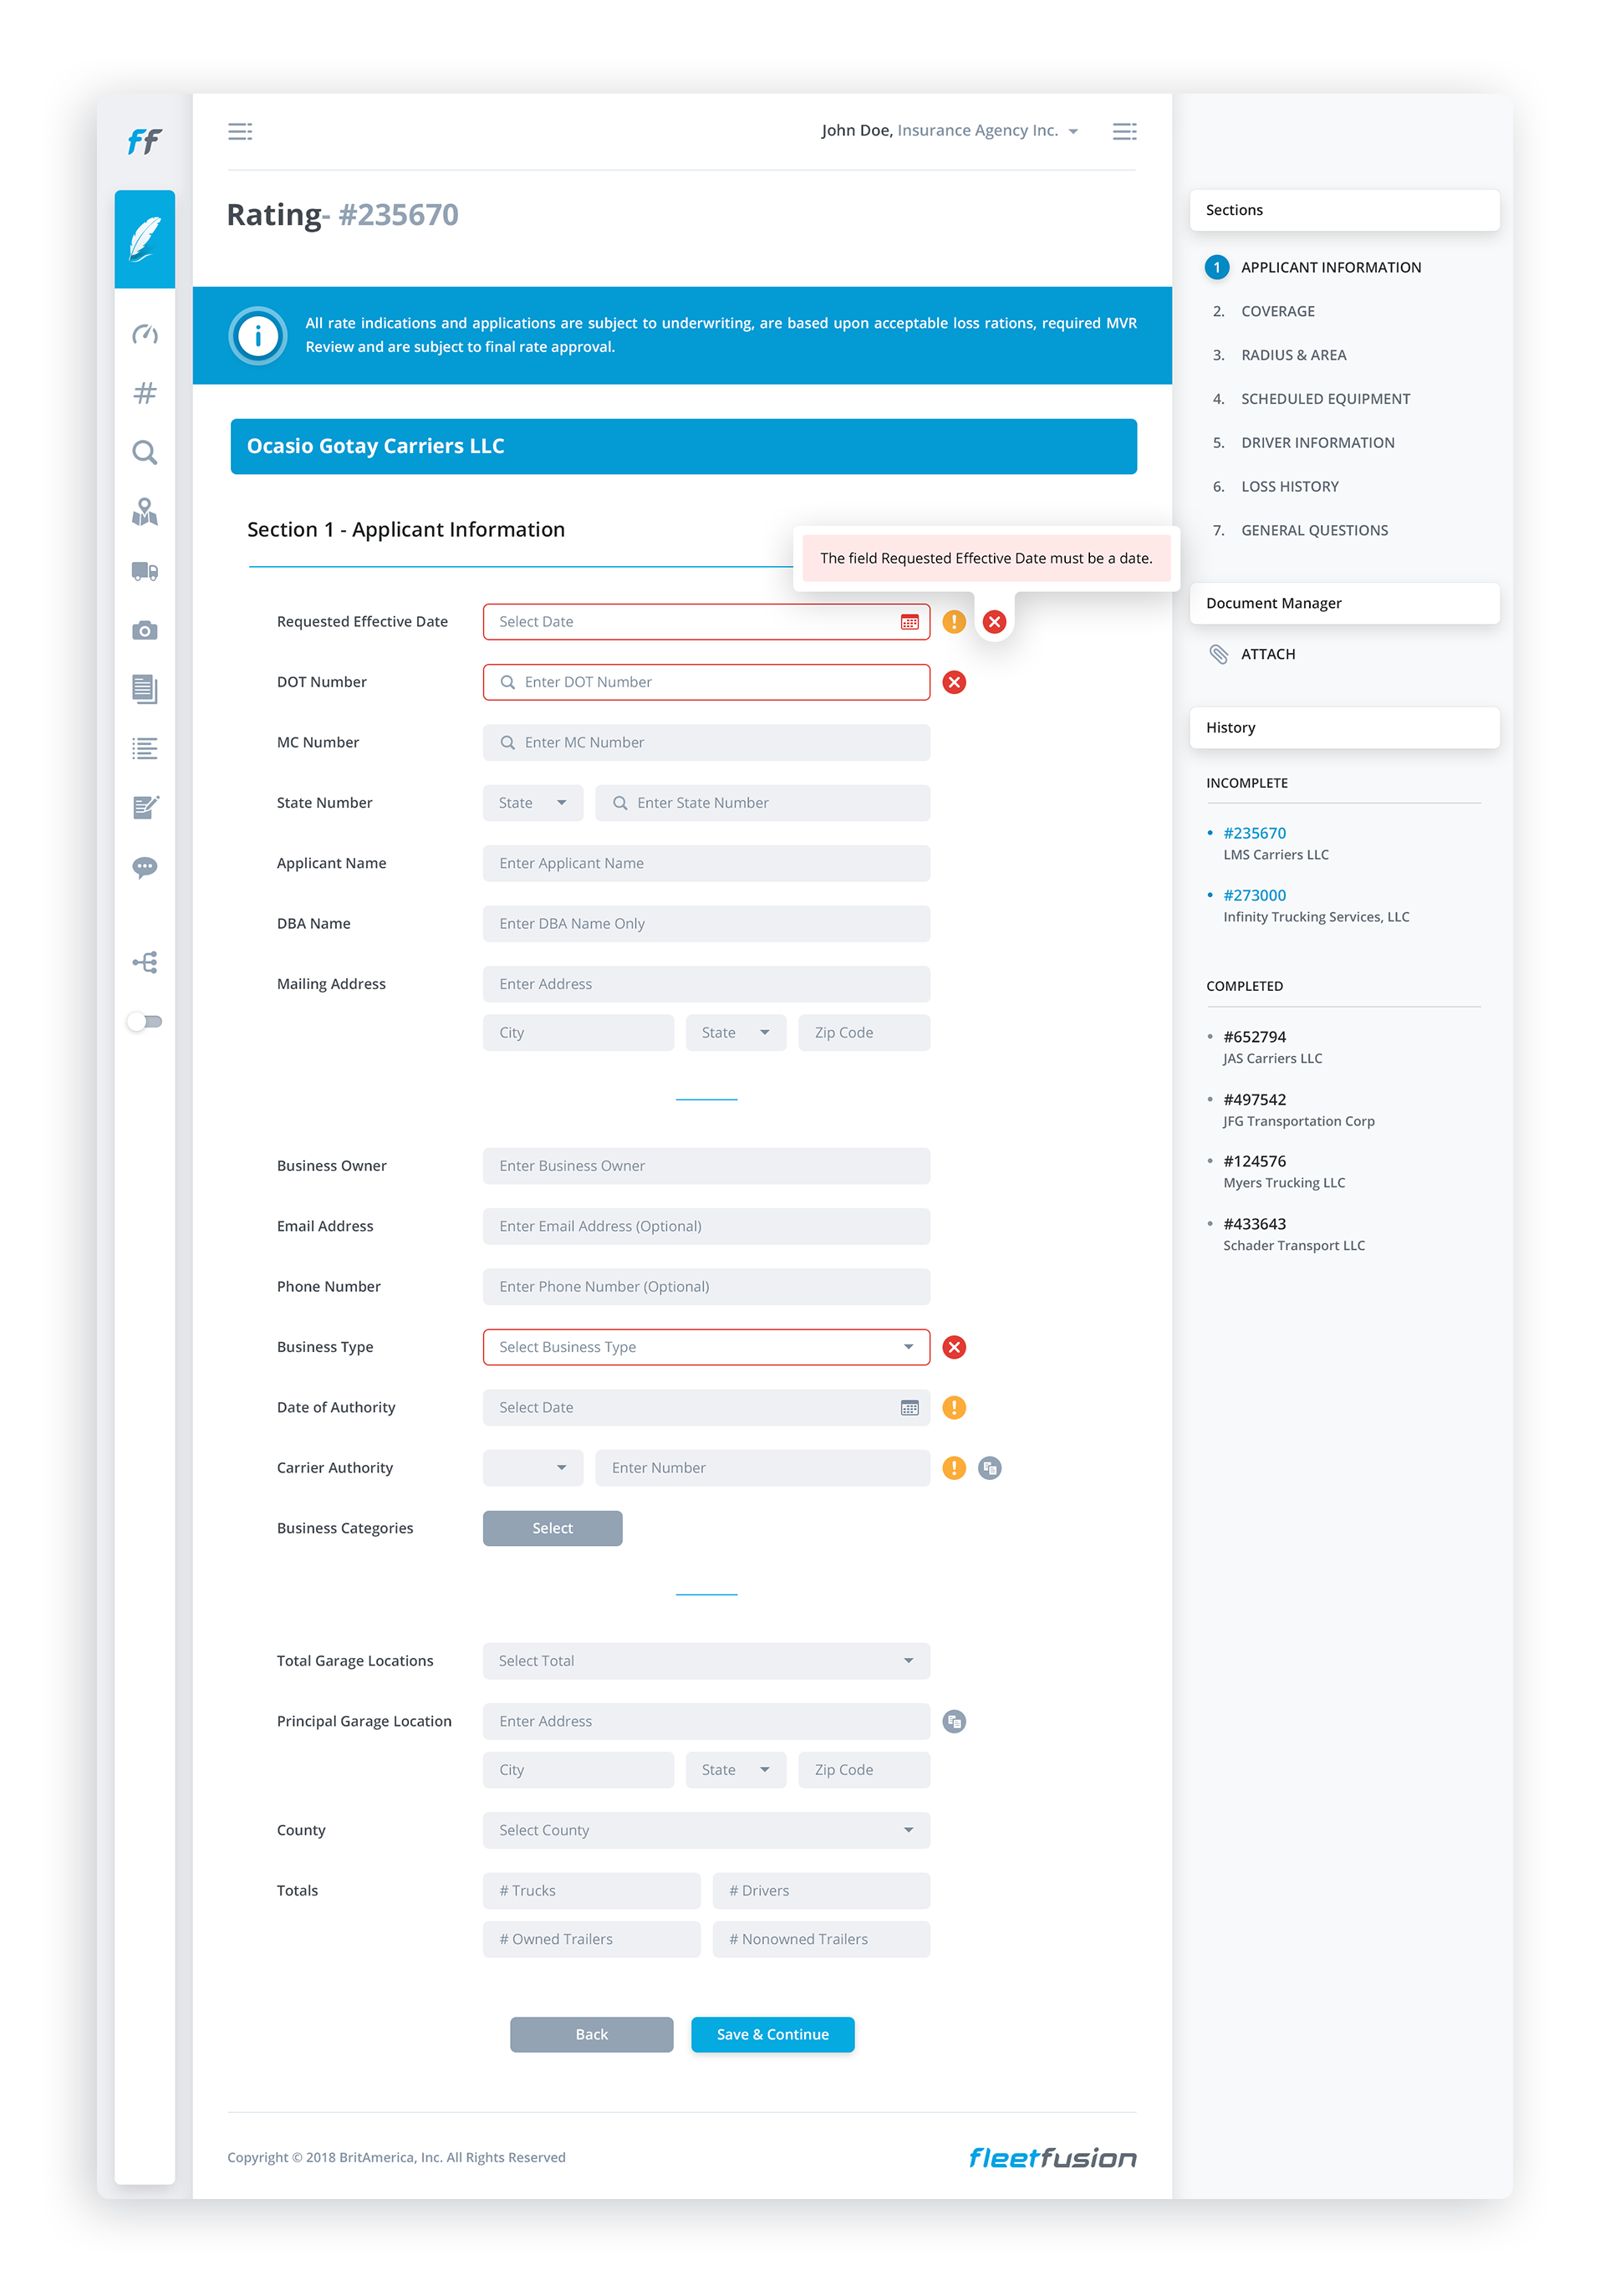Click orange warning icon beside Date of Authority

(x=954, y=1407)
